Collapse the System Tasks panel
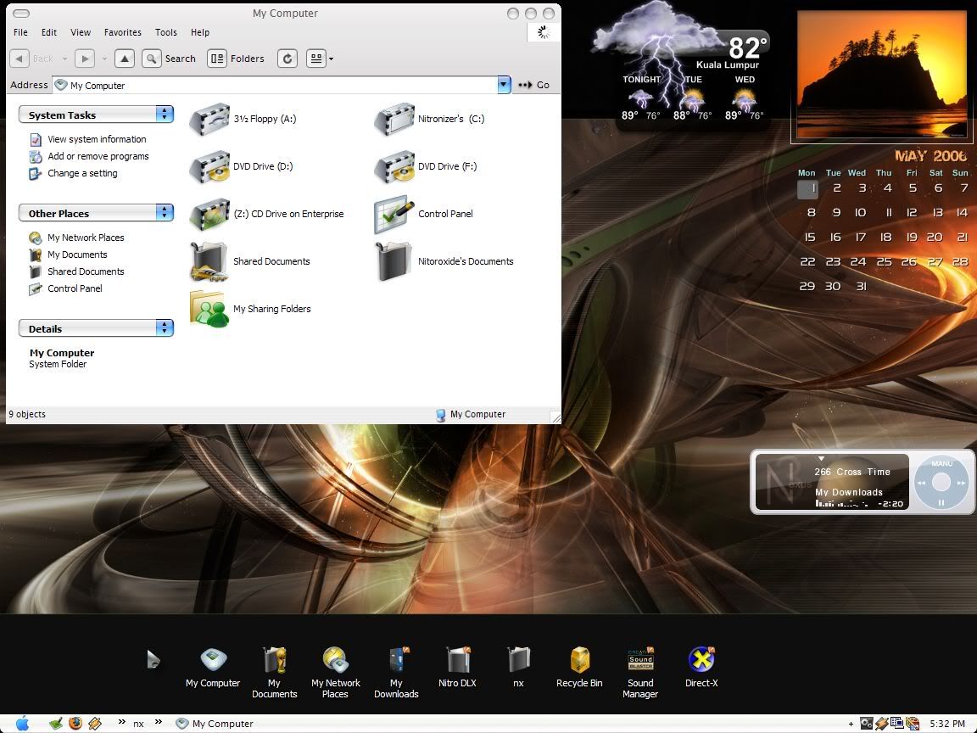The height and width of the screenshot is (733, 977). click(x=165, y=115)
